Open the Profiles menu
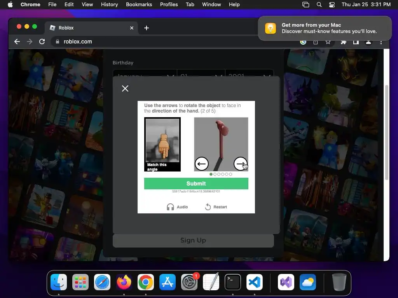Image resolution: width=398 pixels, height=298 pixels. (169, 4)
